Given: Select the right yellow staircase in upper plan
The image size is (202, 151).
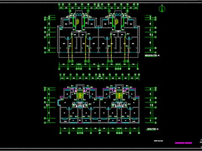Looking at the screenshot, I should pyautogui.click(x=117, y=22).
